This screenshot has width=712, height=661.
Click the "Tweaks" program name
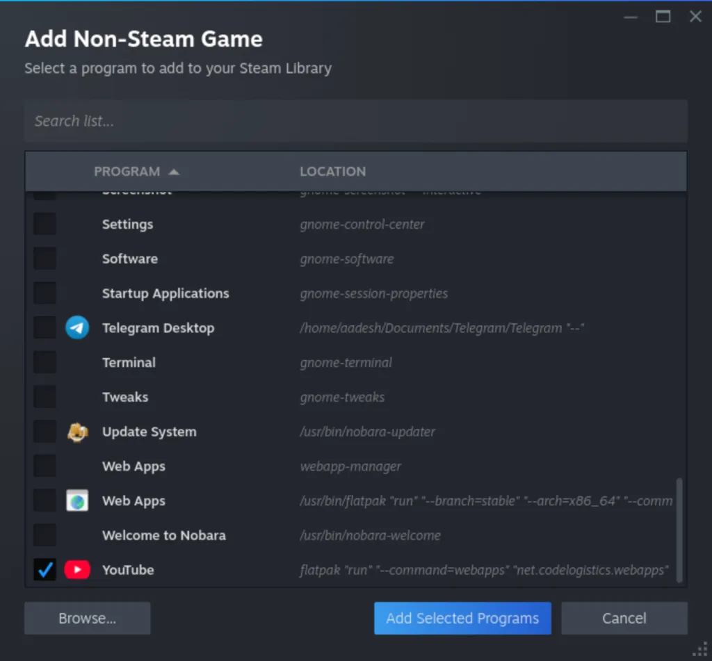point(125,398)
